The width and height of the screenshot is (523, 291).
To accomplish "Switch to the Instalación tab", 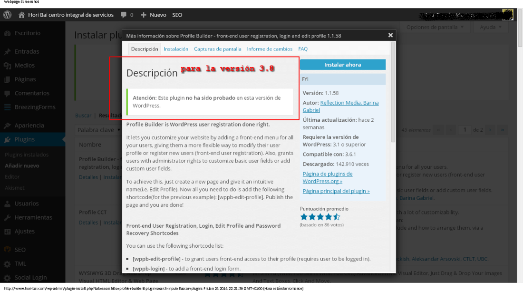I will click(x=176, y=48).
